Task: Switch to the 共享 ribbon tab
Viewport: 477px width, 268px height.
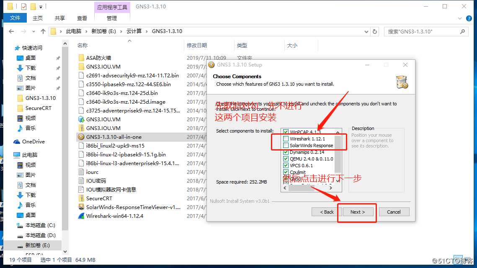Action: (59, 18)
